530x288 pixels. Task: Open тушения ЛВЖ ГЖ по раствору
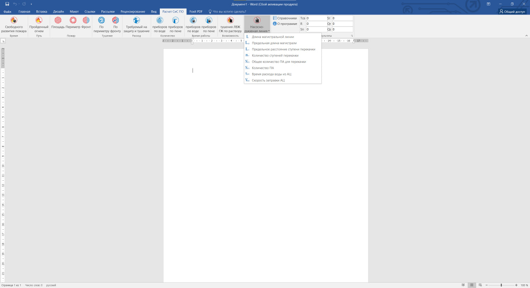pyautogui.click(x=230, y=20)
